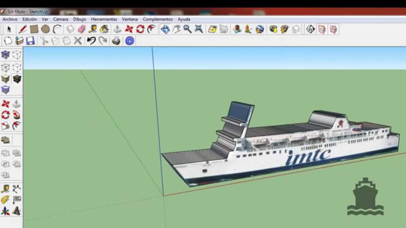The height and width of the screenshot is (228, 406).
Task: Switch to Shaded face style
Action: [5, 79]
